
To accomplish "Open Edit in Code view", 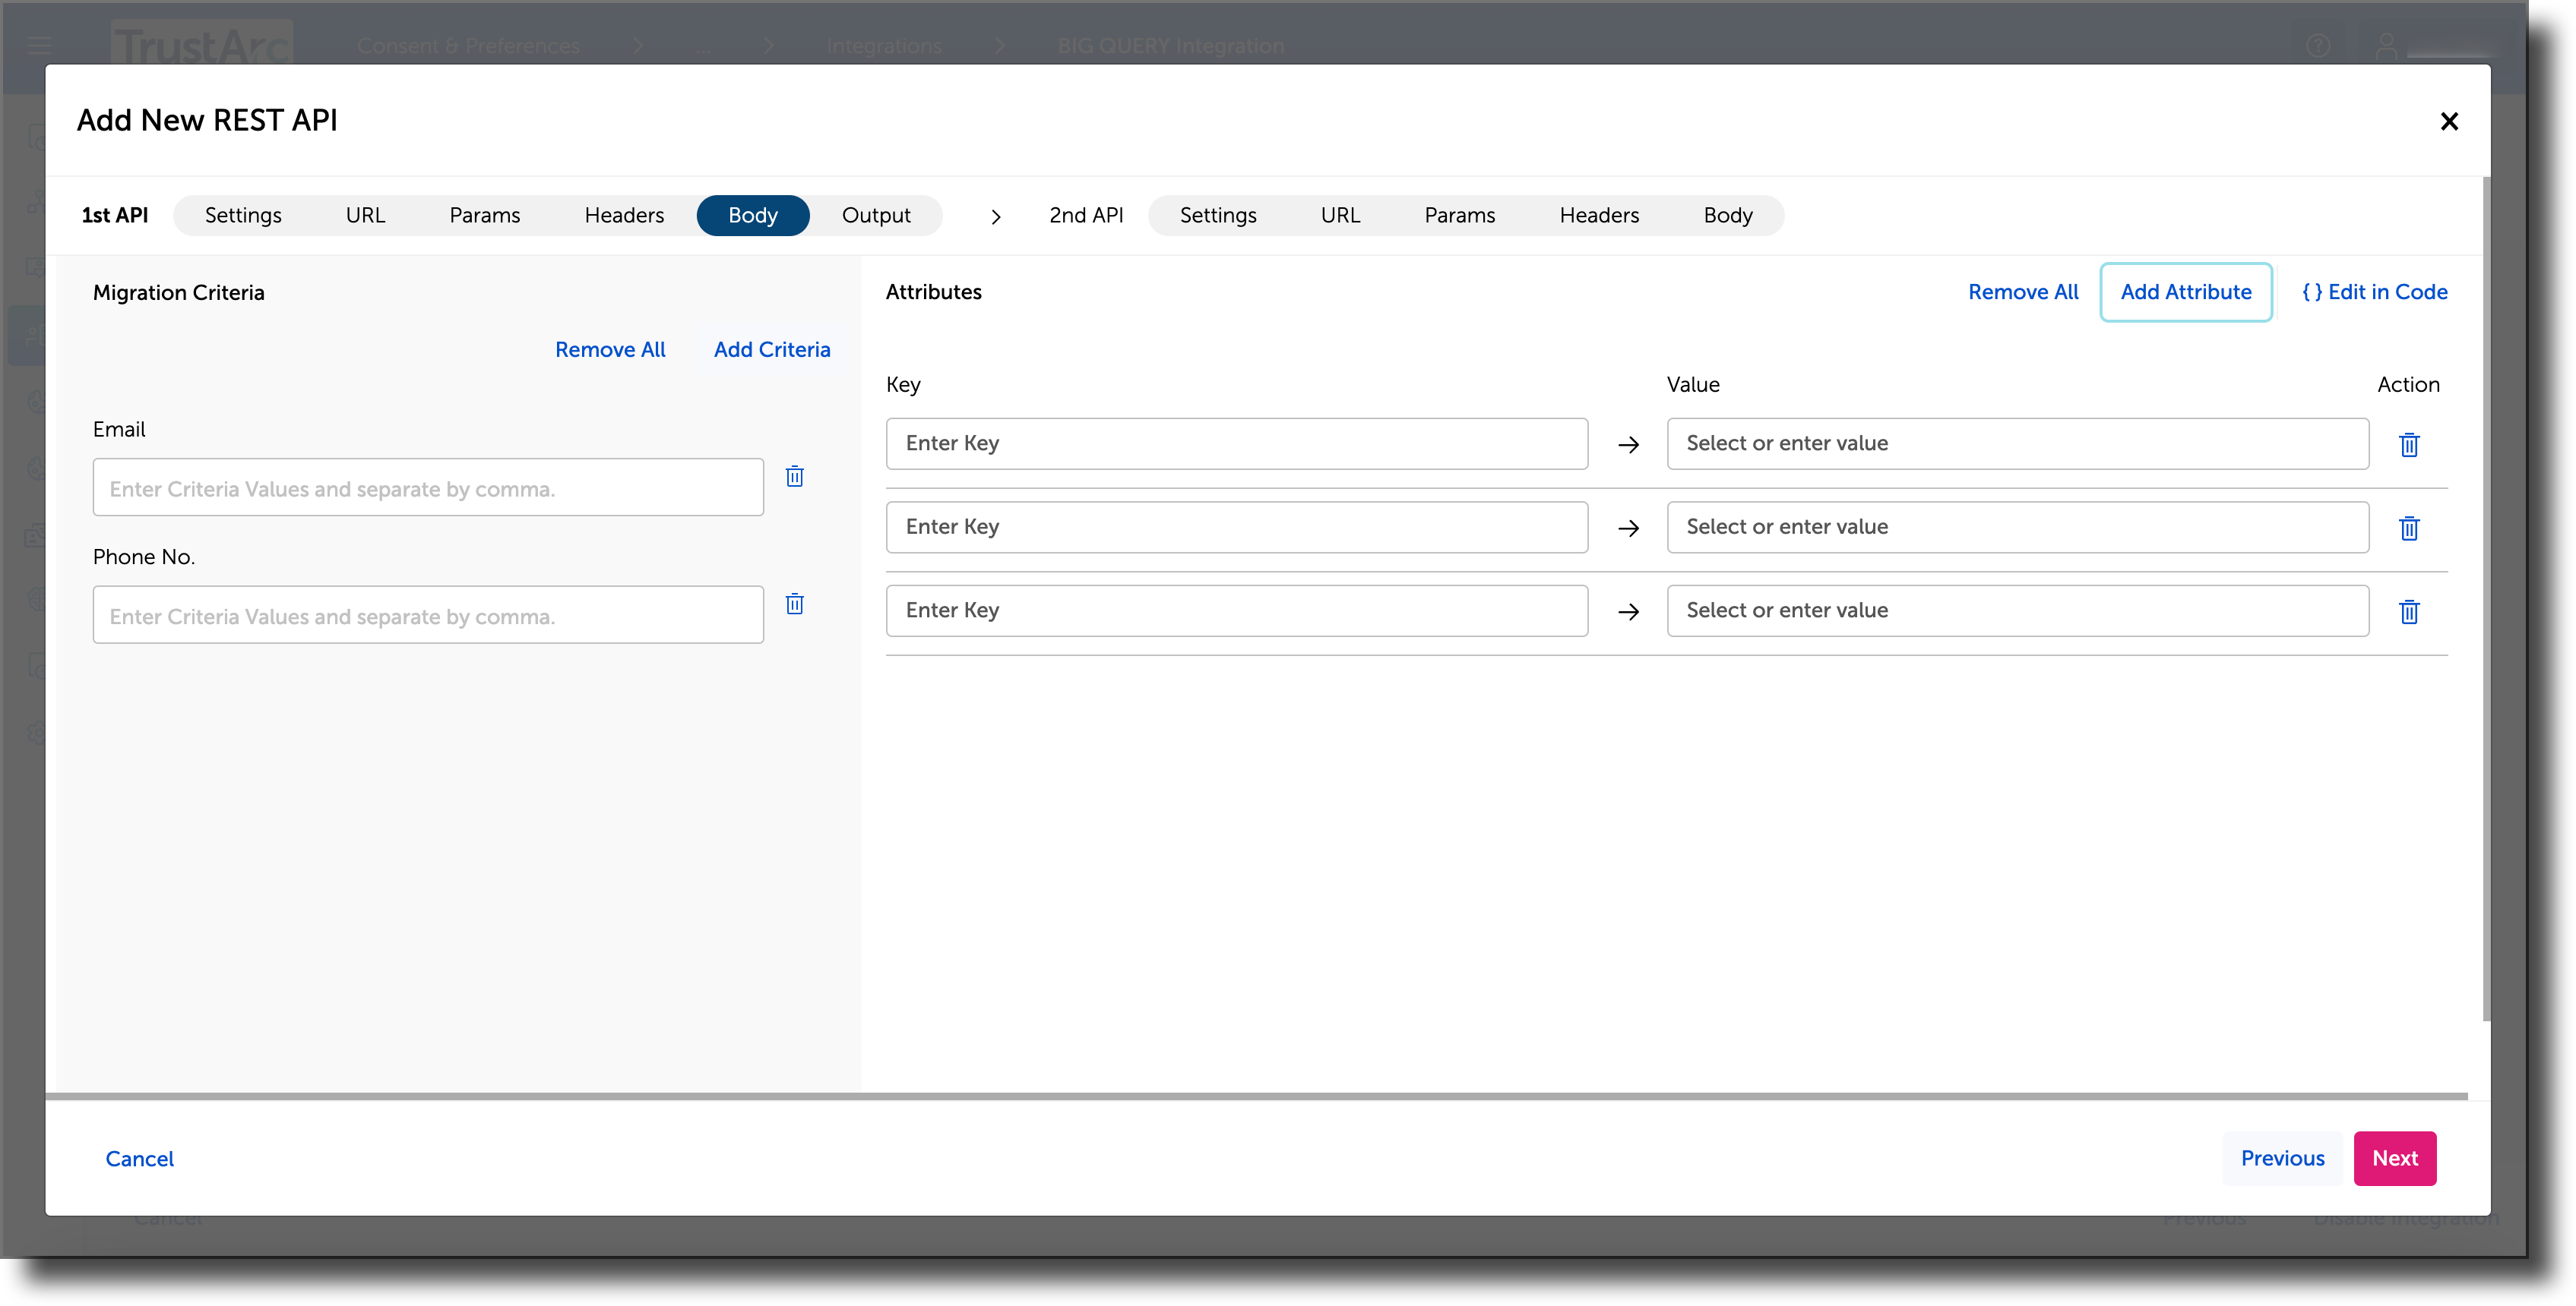I will [2374, 293].
